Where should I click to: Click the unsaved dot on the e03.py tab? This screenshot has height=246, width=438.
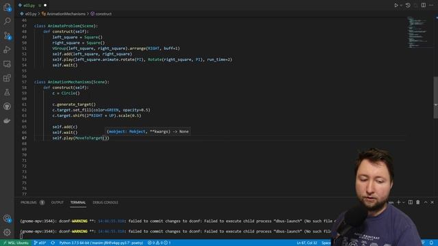point(45,5)
